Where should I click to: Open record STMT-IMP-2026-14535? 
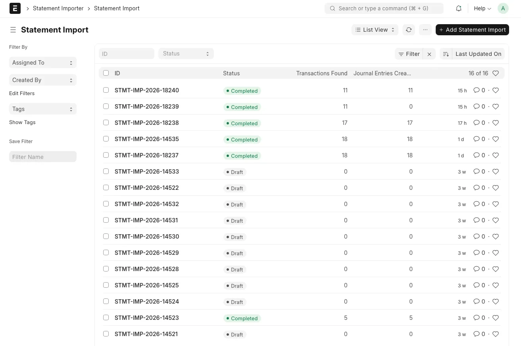[x=146, y=139]
